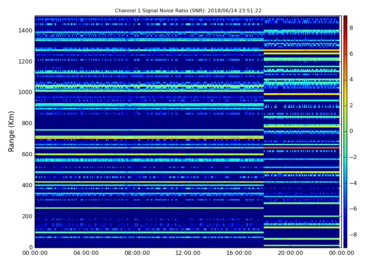
Task: Click the 16:00:00 time tick label
Action: [x=239, y=253]
